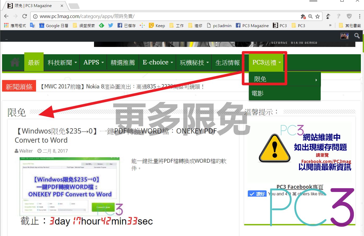Open the 其他書籤 folder
This screenshot has height=236, width=364.
tap(350, 26)
